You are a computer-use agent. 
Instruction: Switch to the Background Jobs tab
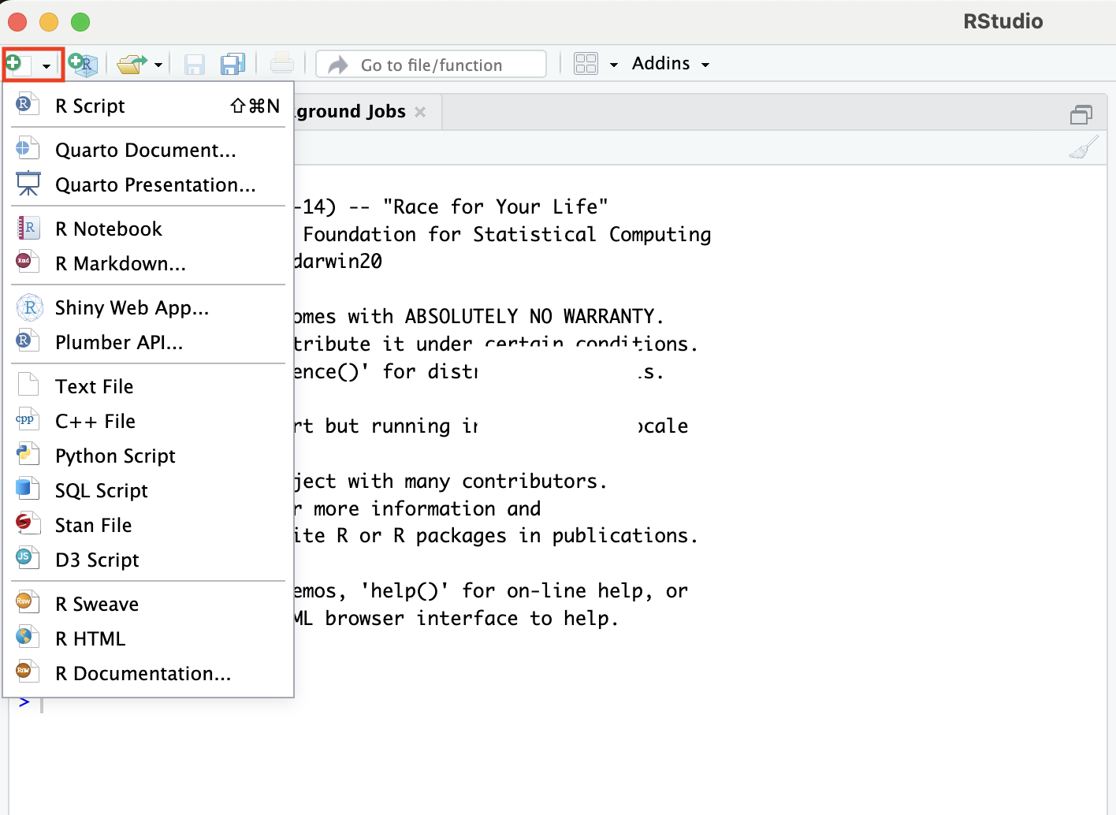pyautogui.click(x=351, y=112)
